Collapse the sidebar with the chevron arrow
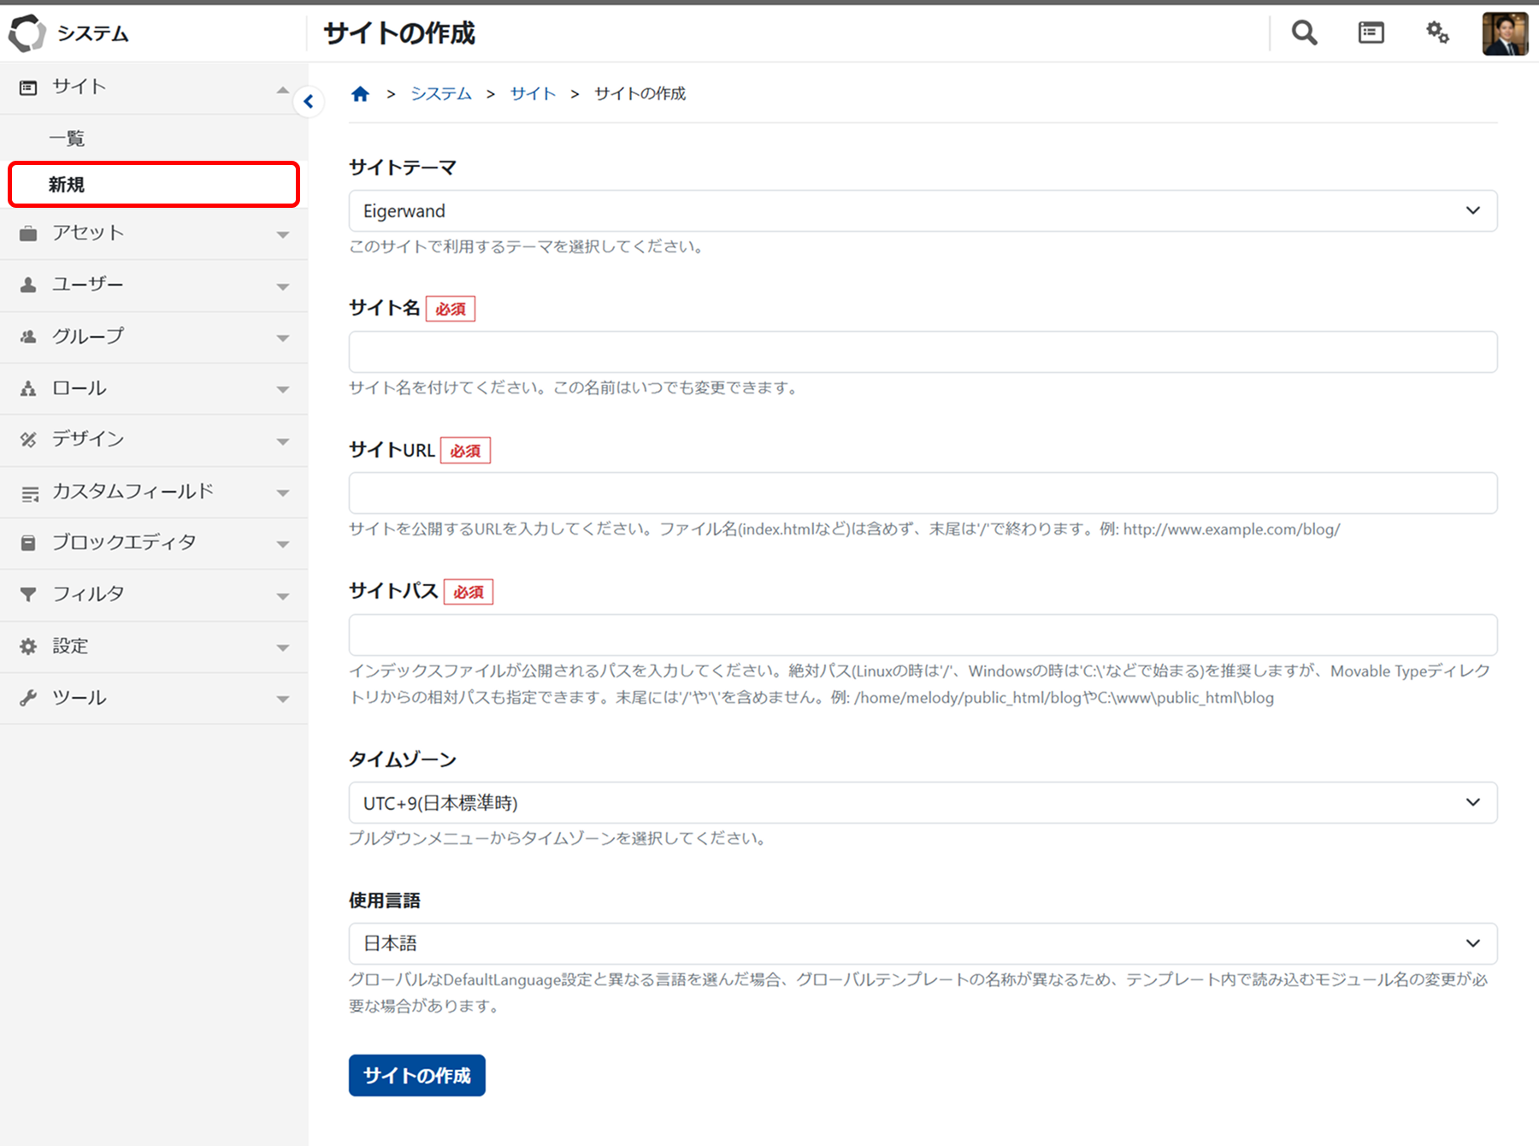The height and width of the screenshot is (1146, 1539). tap(309, 101)
